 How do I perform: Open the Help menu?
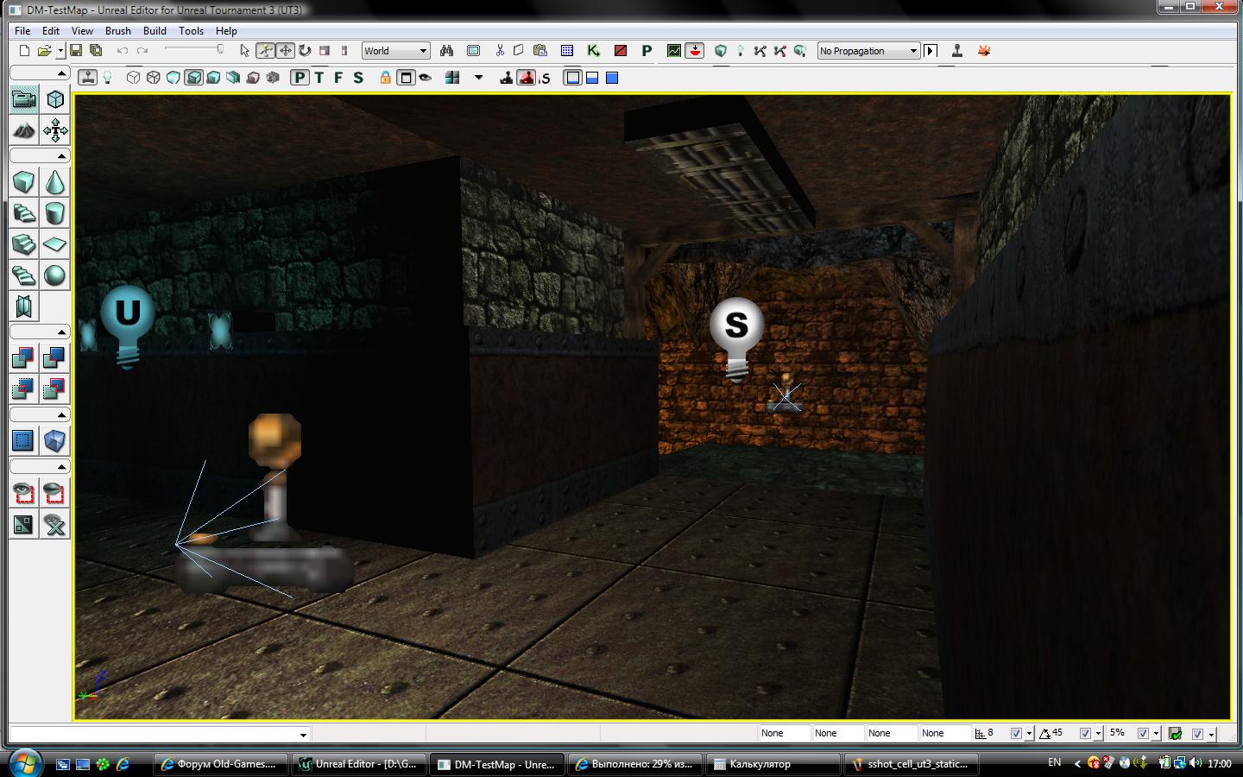pos(226,30)
